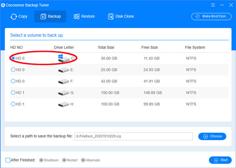
Task: Click the Make Boot Disk button
Action: click(x=211, y=16)
